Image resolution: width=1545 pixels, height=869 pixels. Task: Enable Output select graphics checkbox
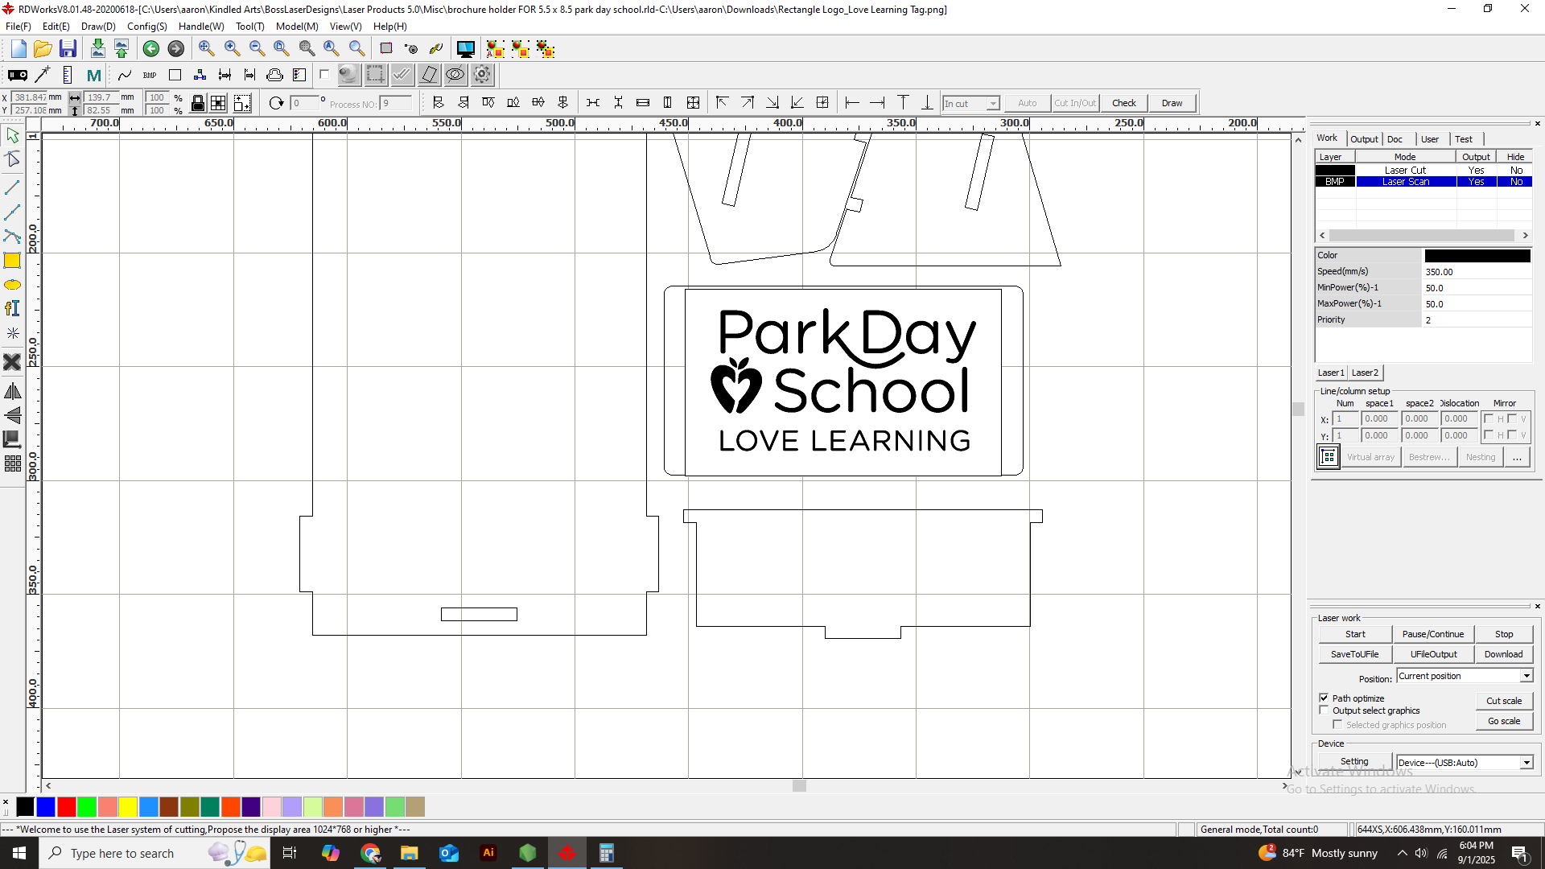pyautogui.click(x=1324, y=710)
